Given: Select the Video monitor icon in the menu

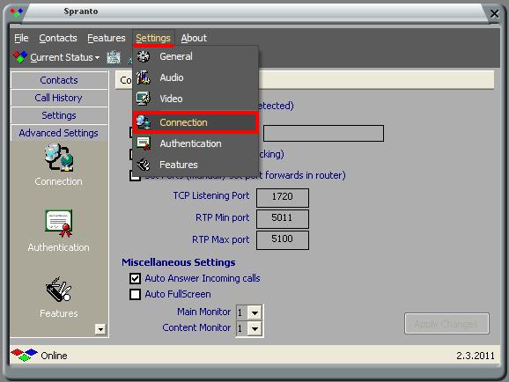Looking at the screenshot, I should click(x=144, y=99).
